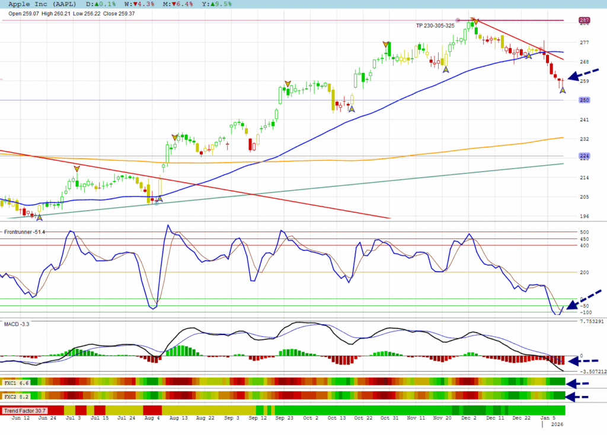
Task: Click the sell triangle above the late-September candles
Action: click(x=287, y=84)
